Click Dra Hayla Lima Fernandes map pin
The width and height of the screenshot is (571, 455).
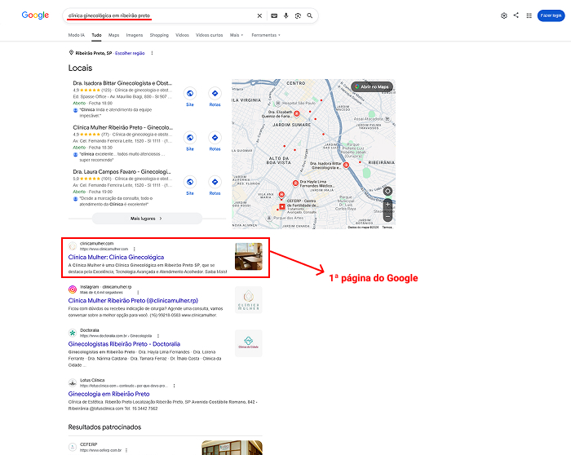pyautogui.click(x=295, y=183)
